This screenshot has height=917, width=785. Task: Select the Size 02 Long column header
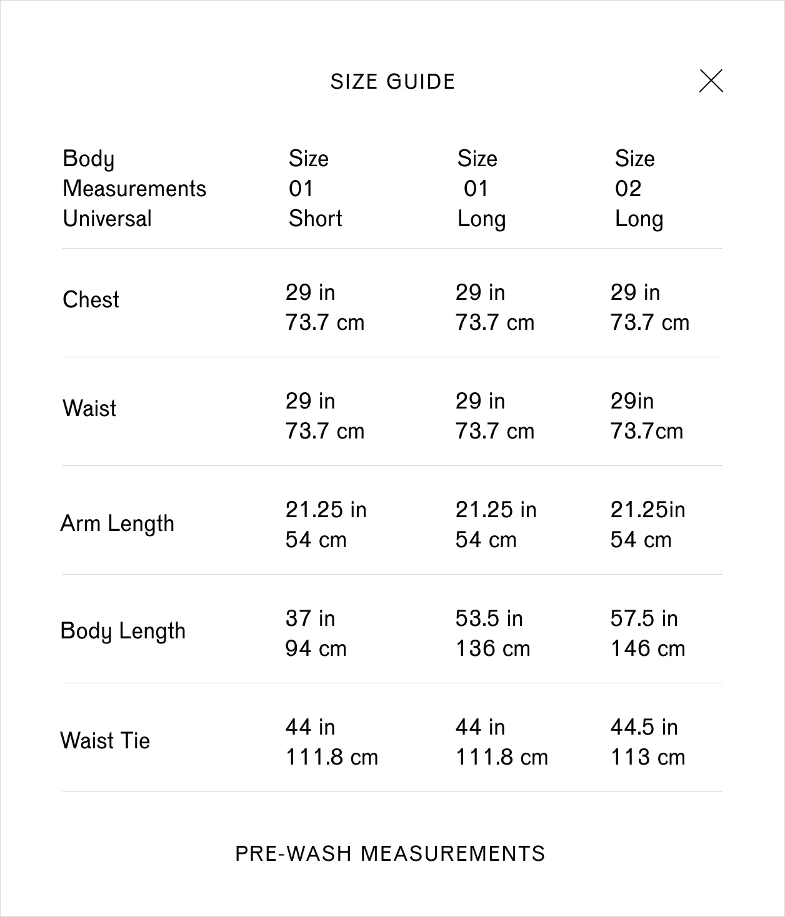coord(638,189)
